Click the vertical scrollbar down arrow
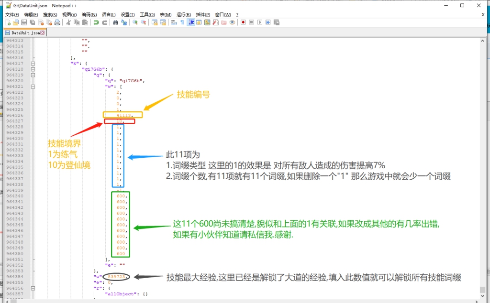The width and height of the screenshot is (490, 303). click(482, 296)
